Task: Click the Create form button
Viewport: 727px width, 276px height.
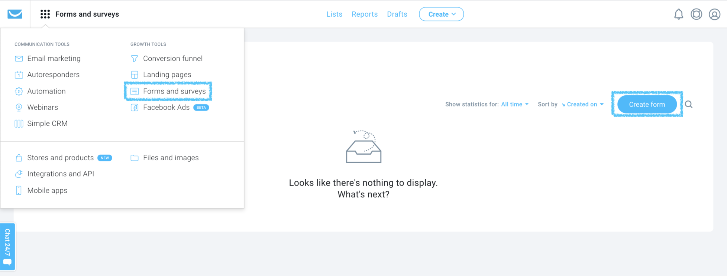Action: click(x=647, y=104)
